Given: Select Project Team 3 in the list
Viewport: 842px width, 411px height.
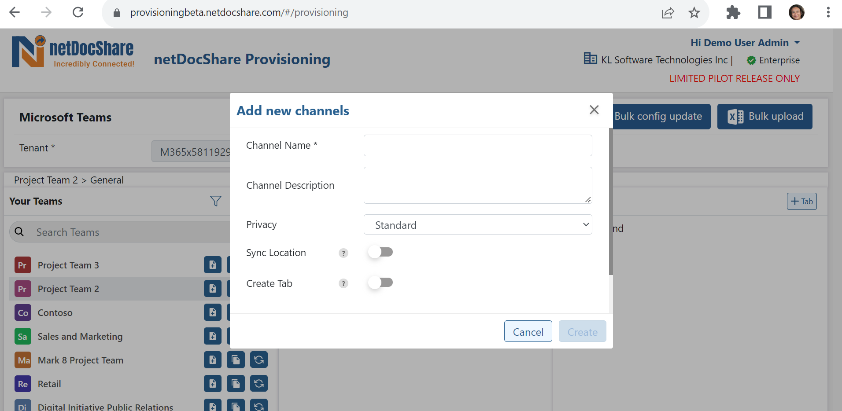Looking at the screenshot, I should point(68,265).
